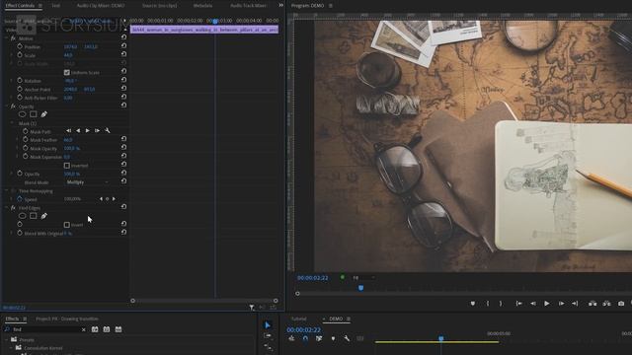Reset the Find Edges effect
This screenshot has width=632, height=355.
click(x=123, y=207)
